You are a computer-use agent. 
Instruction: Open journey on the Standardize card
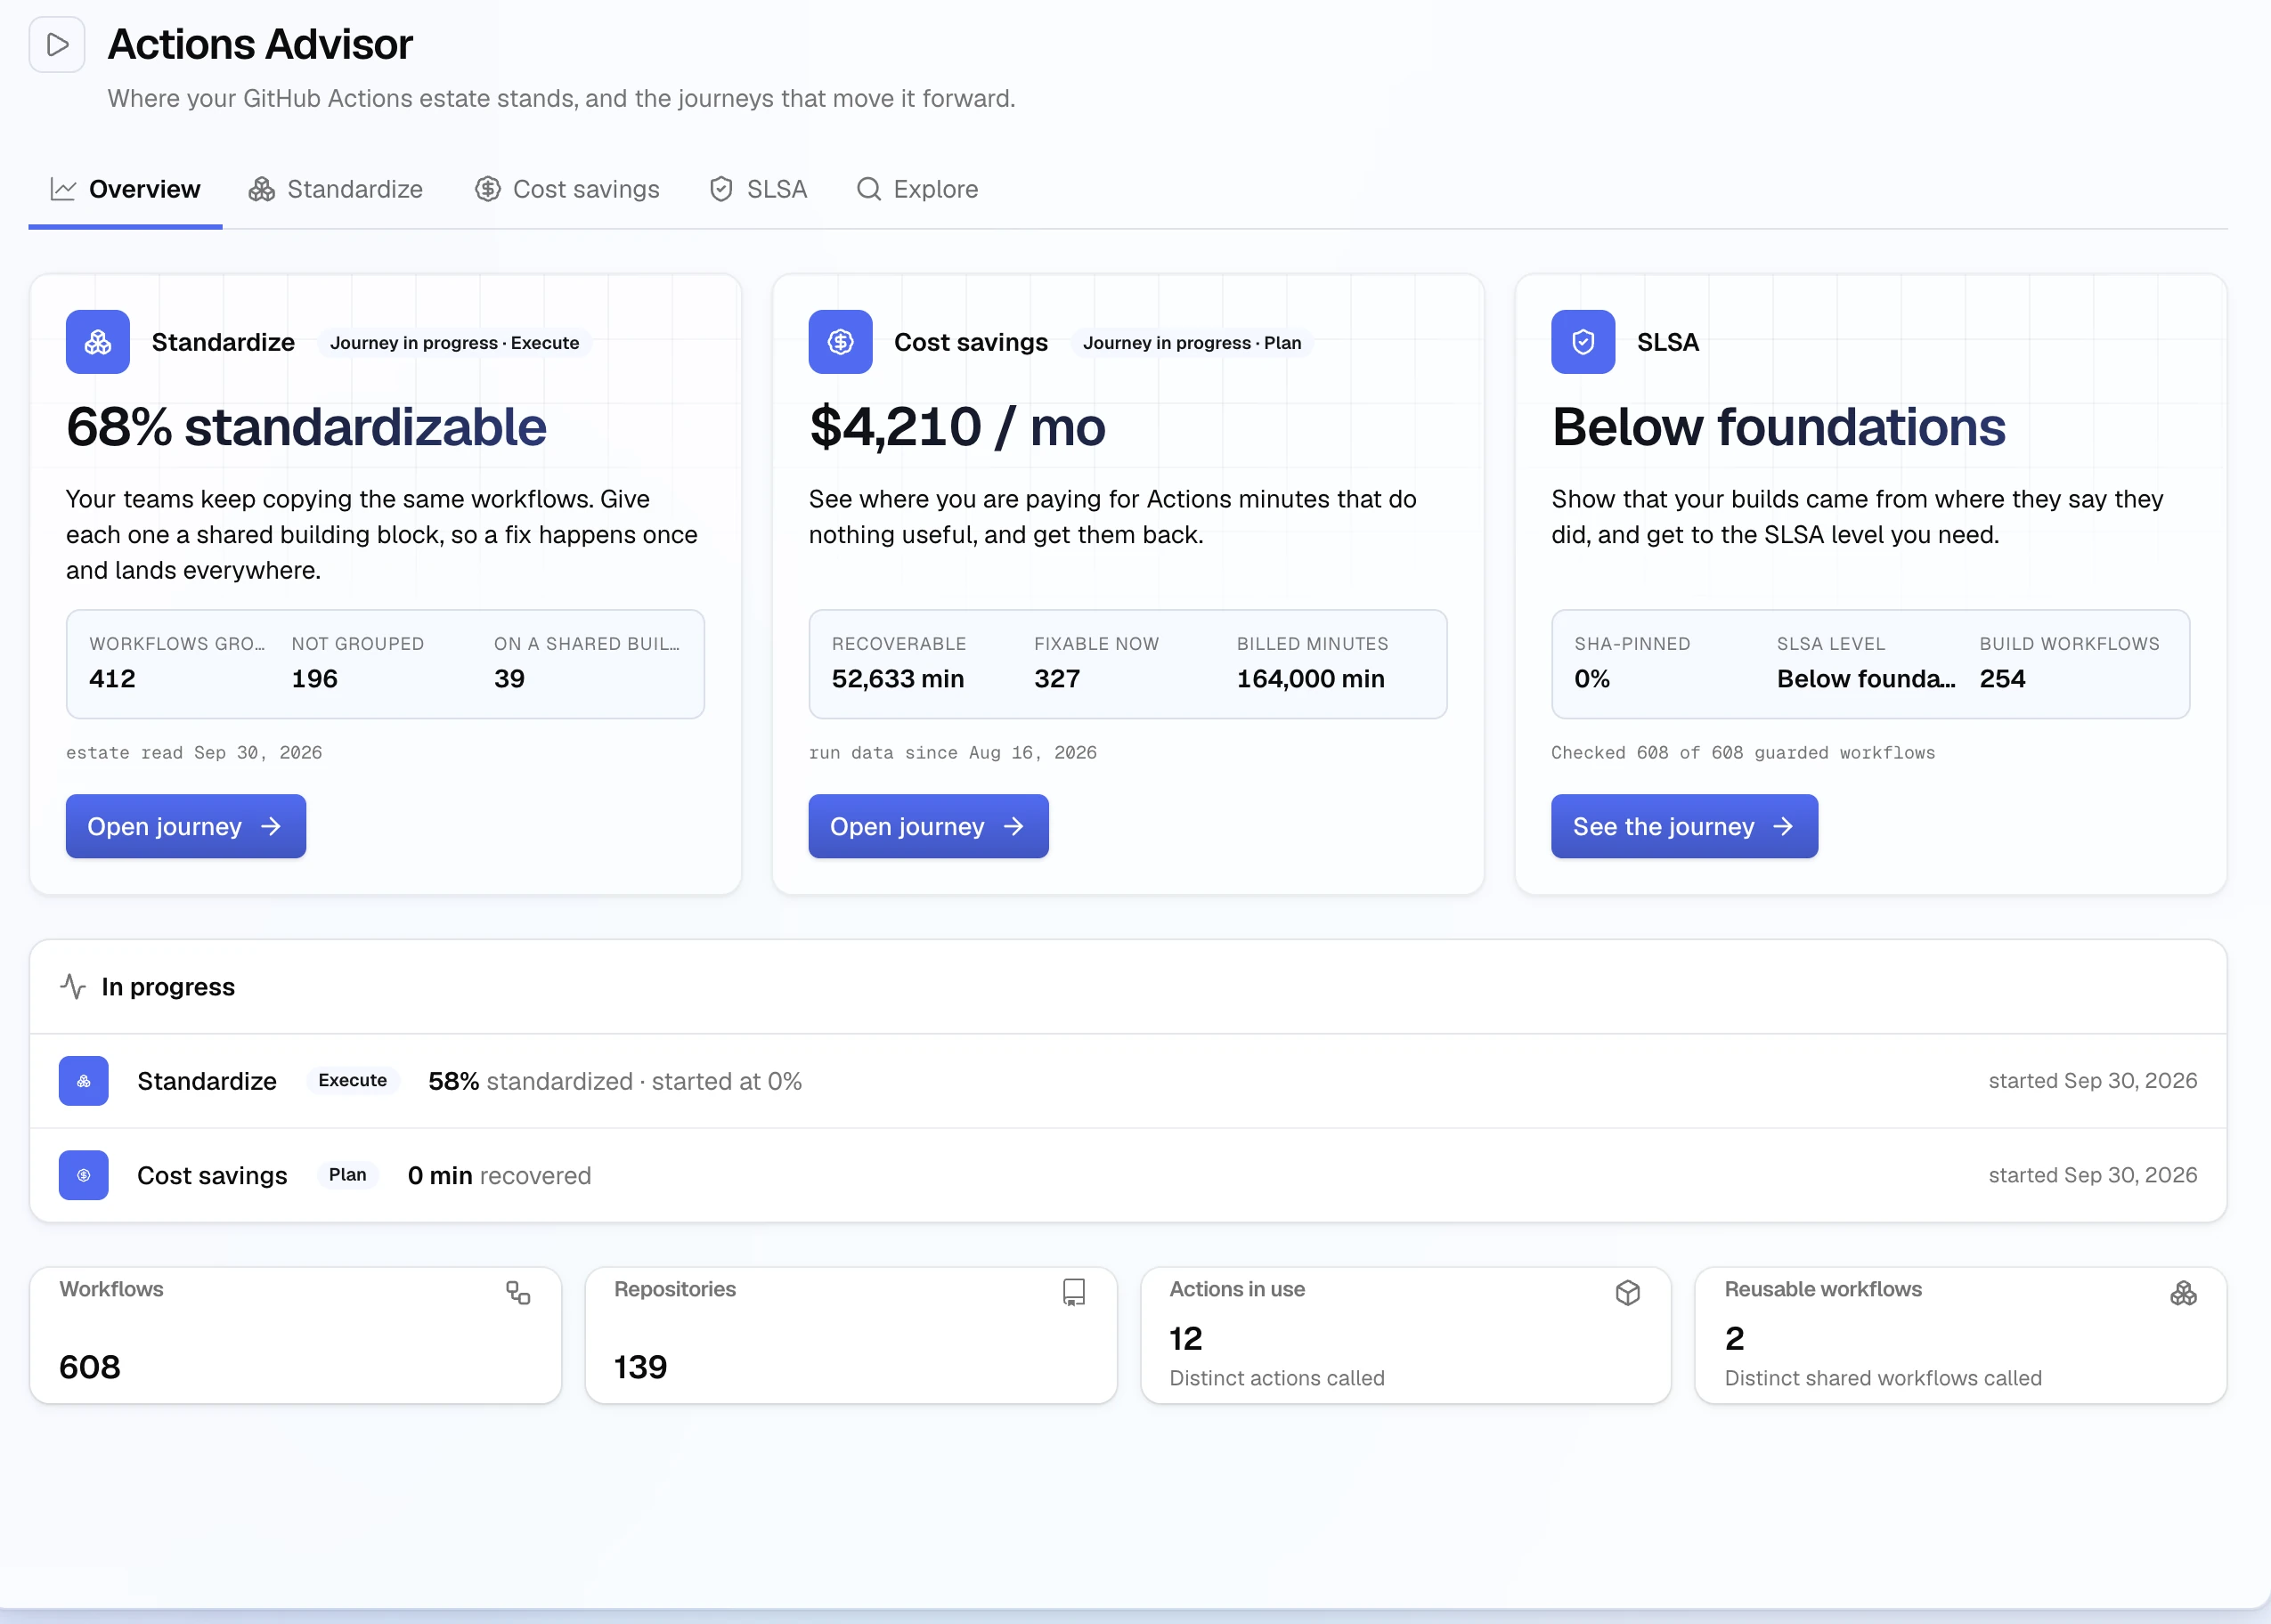tap(186, 826)
